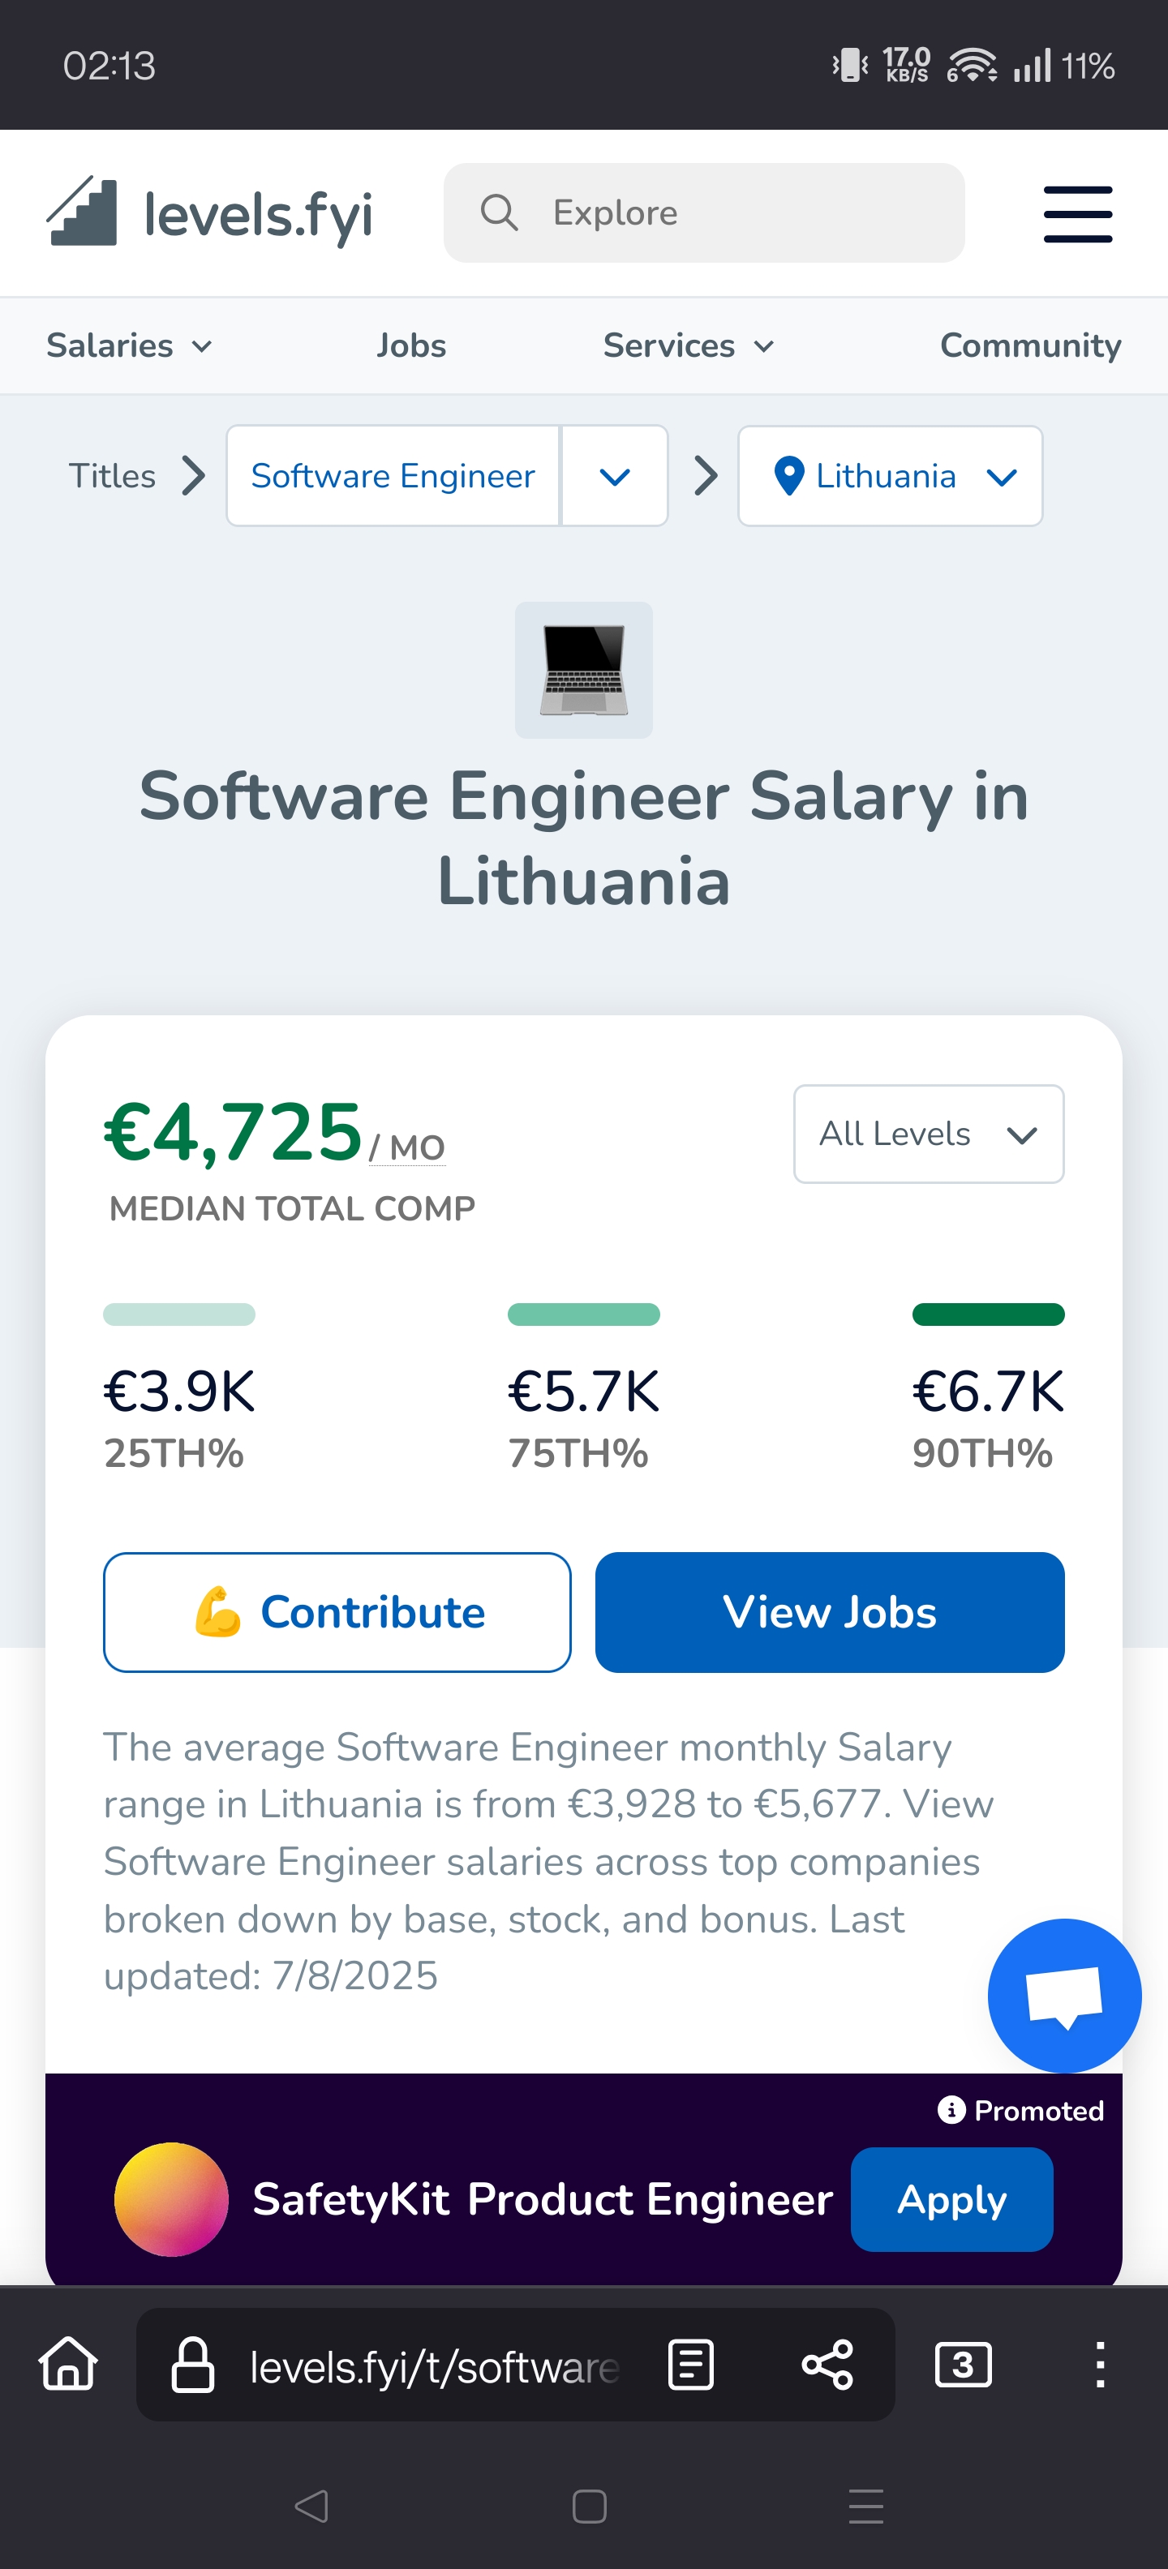Open the Lithuania location dropdown
Image resolution: width=1168 pixels, height=2569 pixels.
[x=890, y=476]
